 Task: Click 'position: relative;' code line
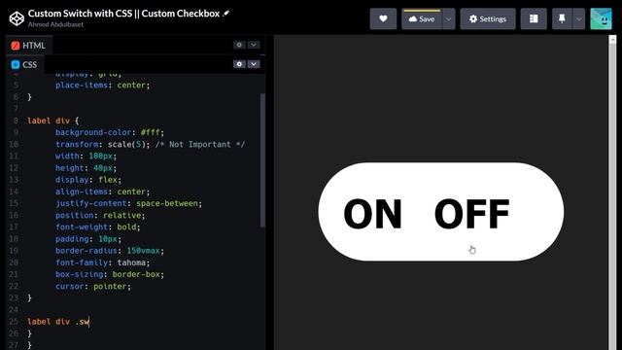100,215
